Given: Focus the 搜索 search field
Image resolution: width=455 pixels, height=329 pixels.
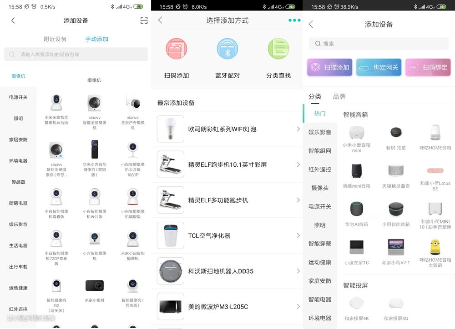Looking at the screenshot, I should 379,44.
